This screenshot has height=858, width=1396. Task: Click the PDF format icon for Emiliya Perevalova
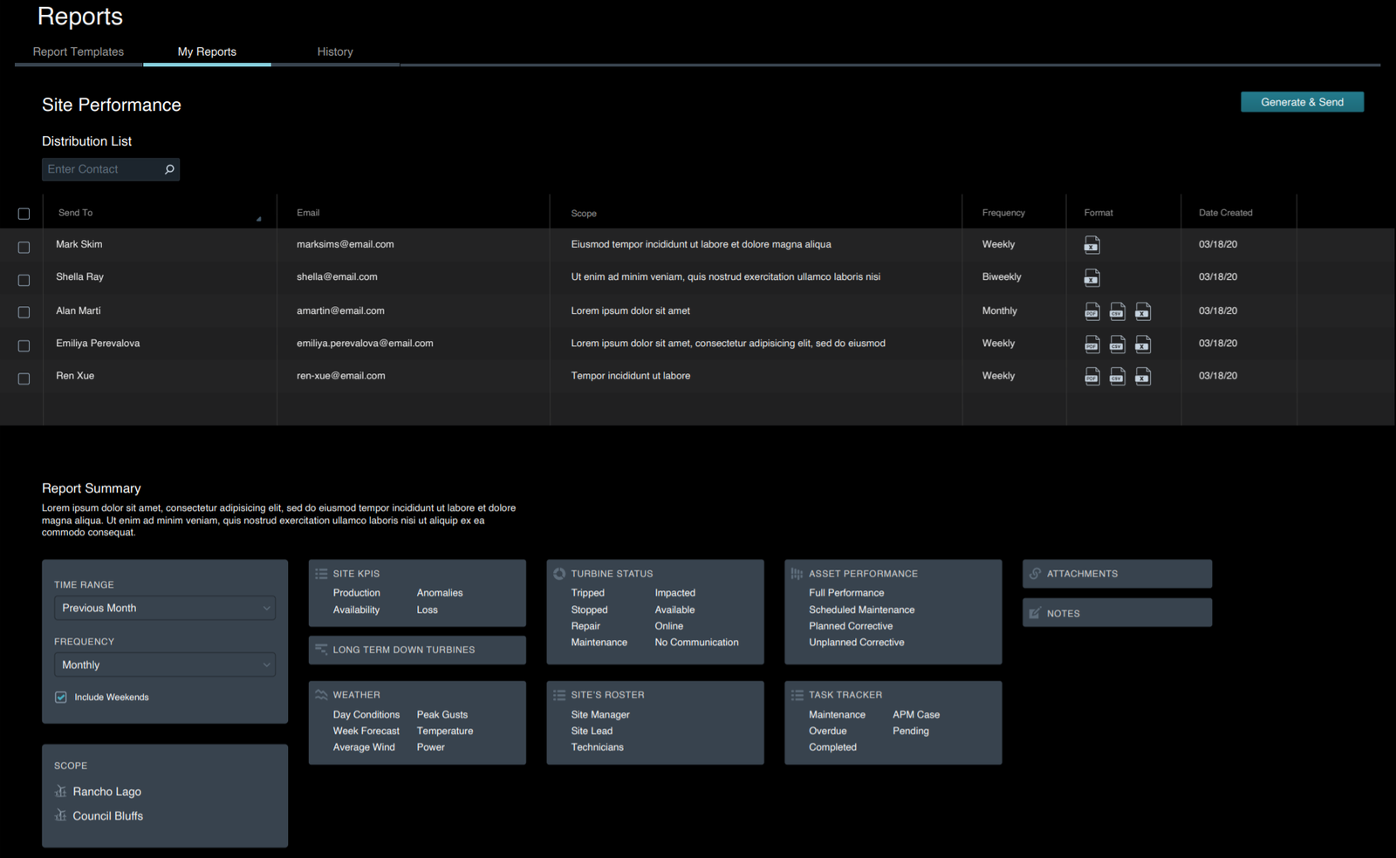1091,344
